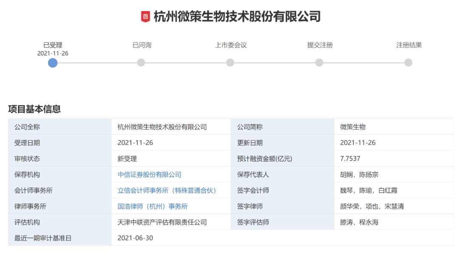The height and width of the screenshot is (253, 459).
Task: Click the 新受理 review status value
Action: coord(127,158)
